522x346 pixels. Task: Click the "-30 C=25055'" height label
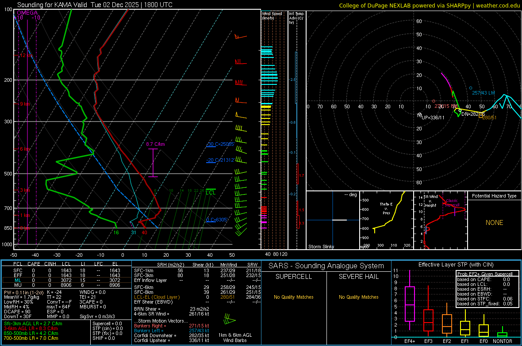[x=220, y=144]
